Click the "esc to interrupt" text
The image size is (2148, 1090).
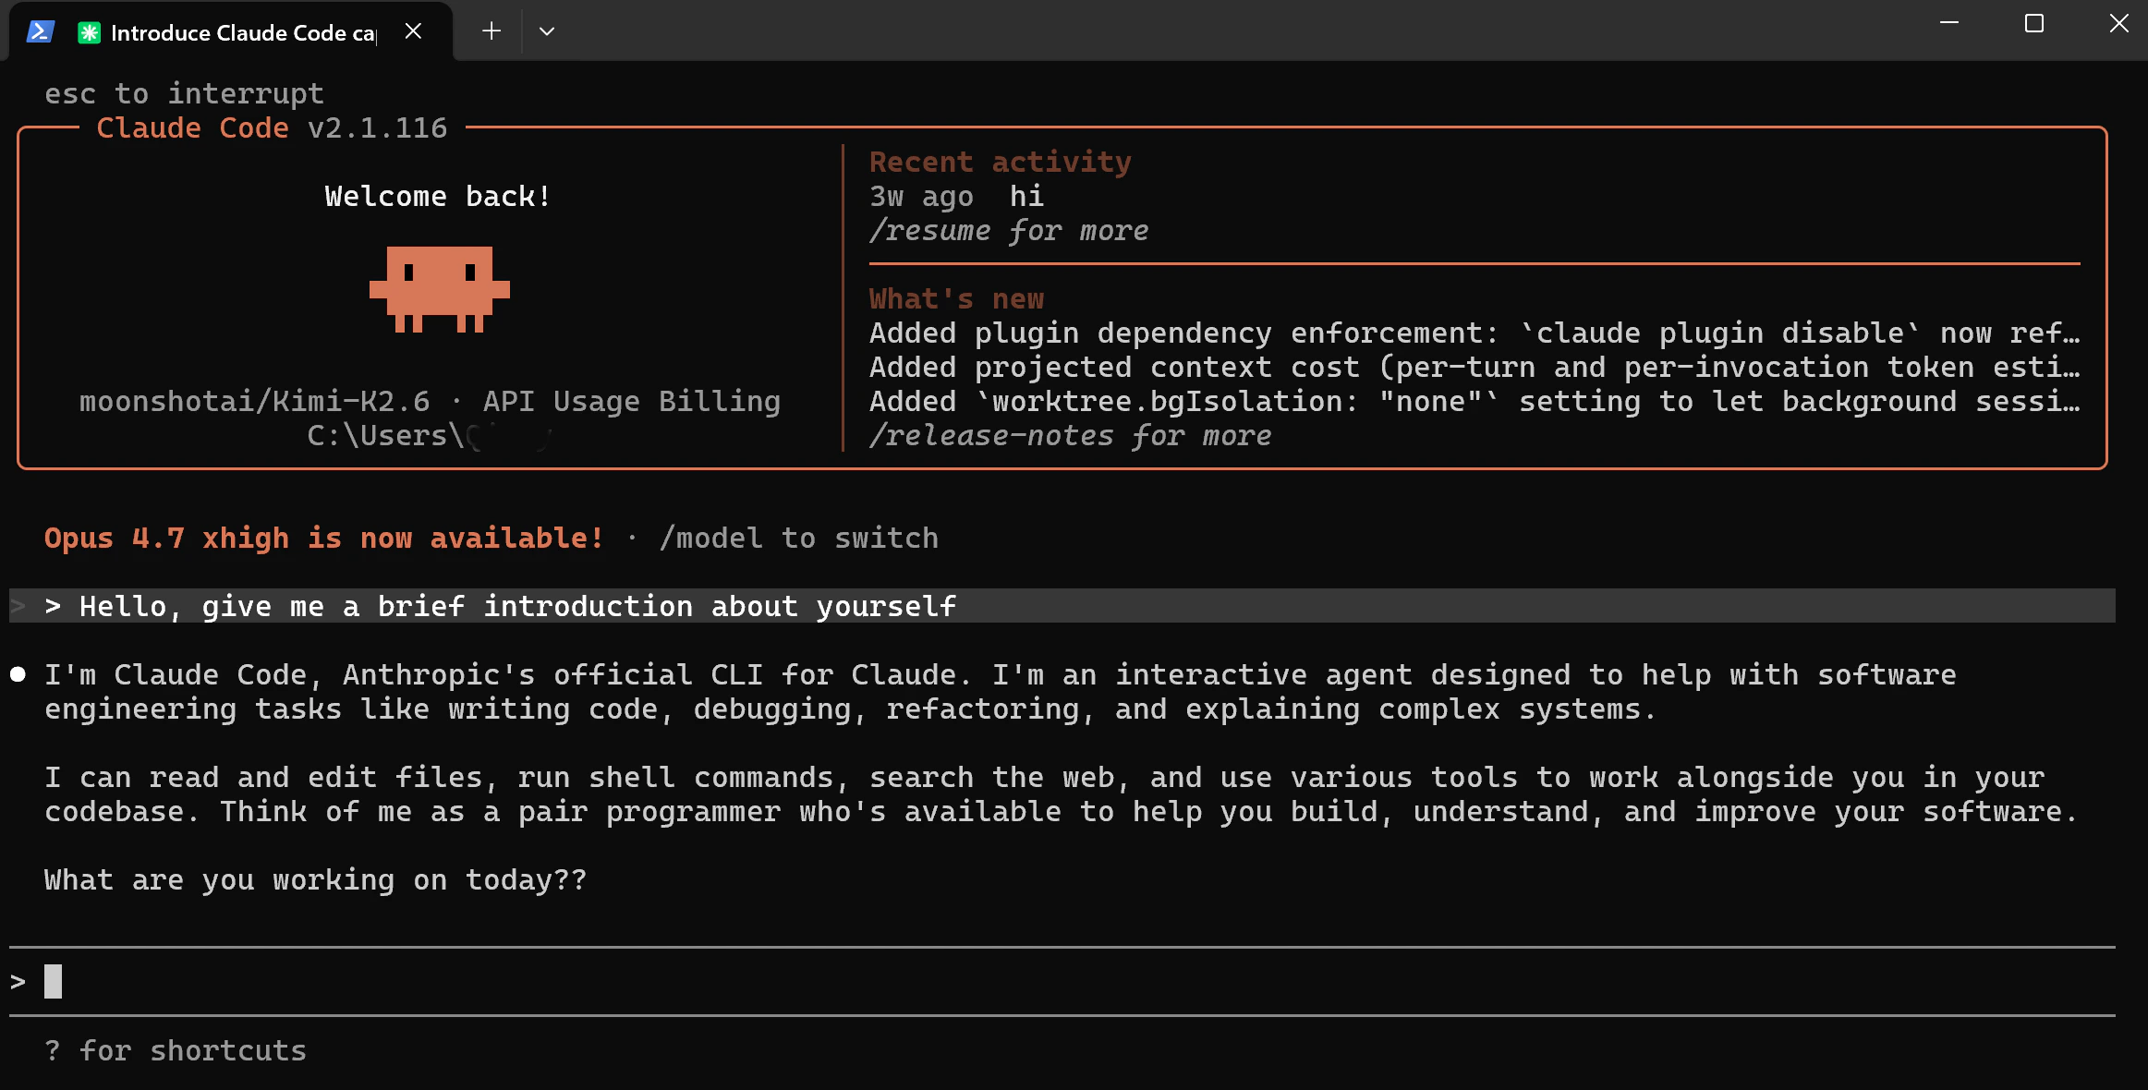184,93
